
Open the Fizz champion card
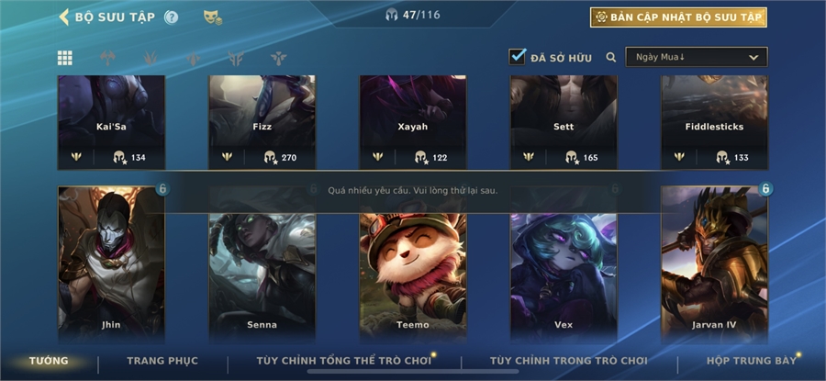pos(262,122)
